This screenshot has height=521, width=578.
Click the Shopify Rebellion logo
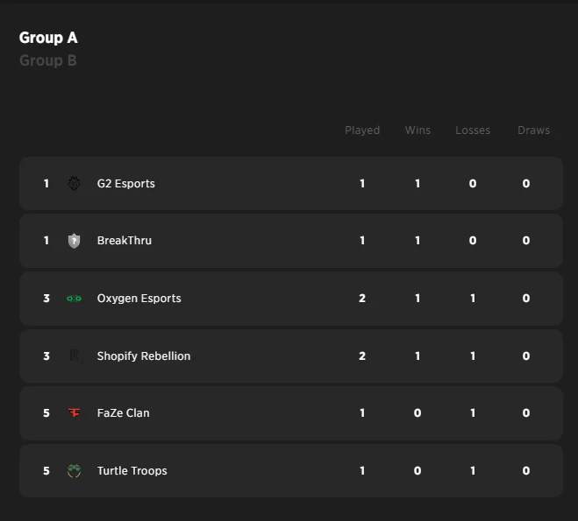click(x=74, y=356)
